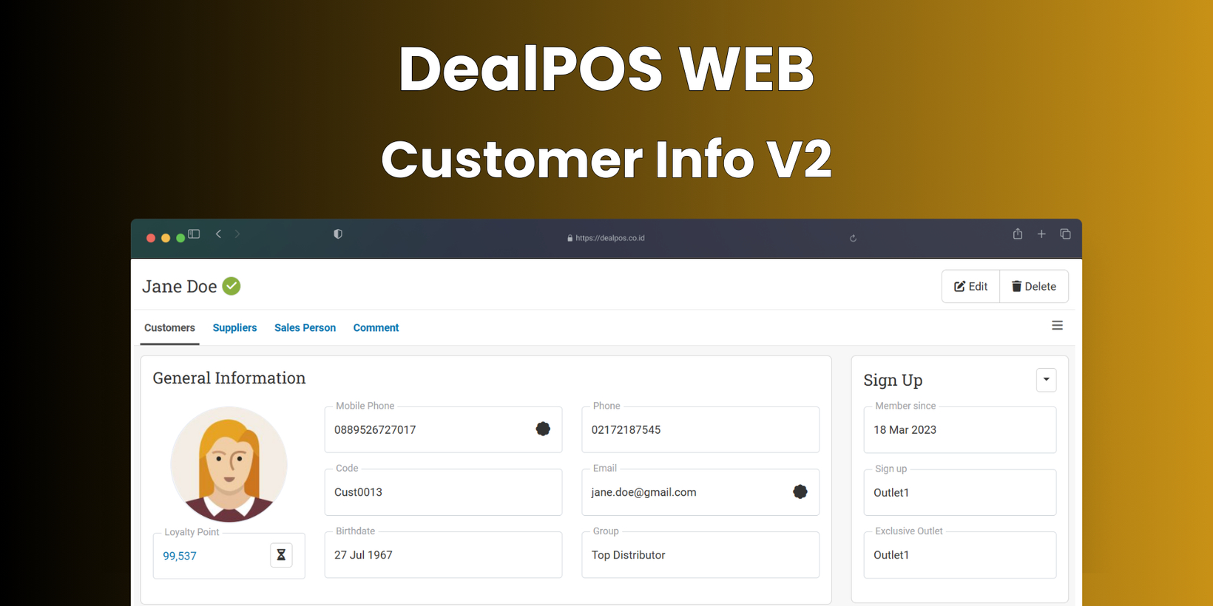
Task: Click the badge icon in Email field
Action: pyautogui.click(x=800, y=491)
